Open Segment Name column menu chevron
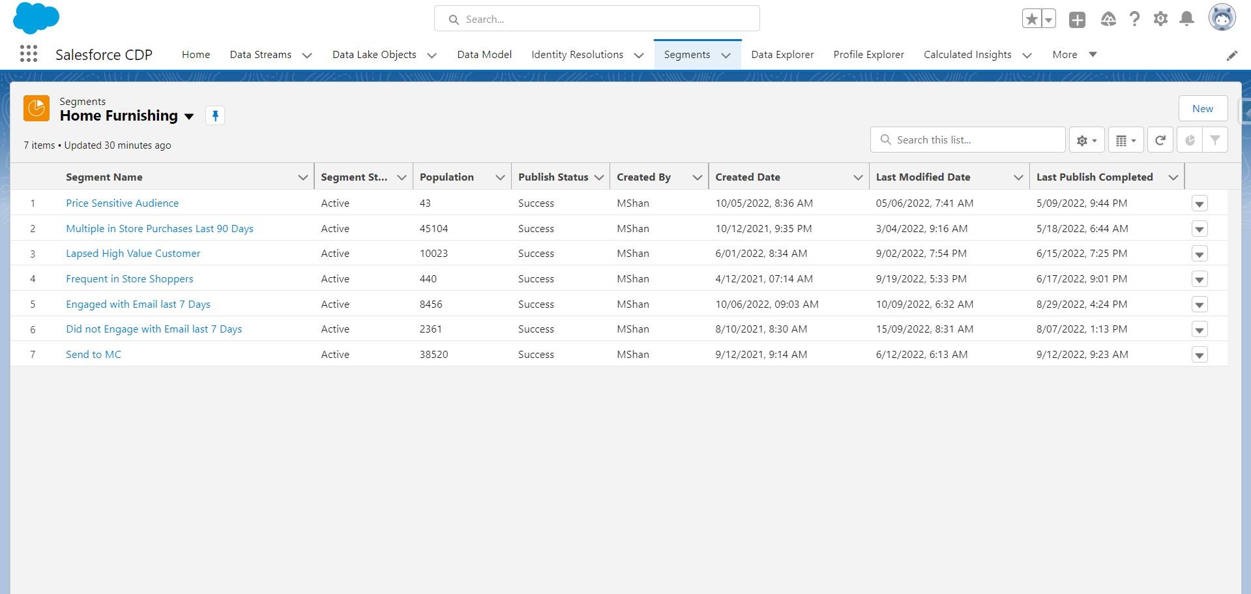 point(302,177)
